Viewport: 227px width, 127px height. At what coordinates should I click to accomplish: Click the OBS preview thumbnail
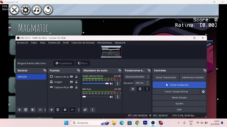pos(111,52)
